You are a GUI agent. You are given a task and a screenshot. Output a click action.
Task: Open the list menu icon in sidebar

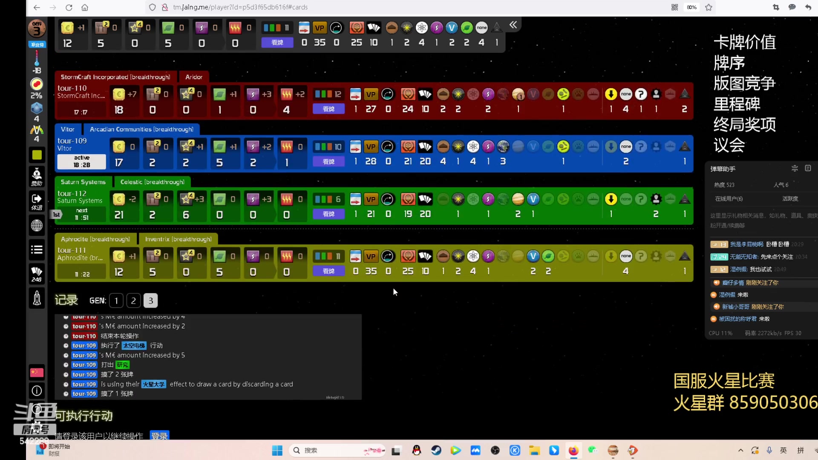[37, 250]
